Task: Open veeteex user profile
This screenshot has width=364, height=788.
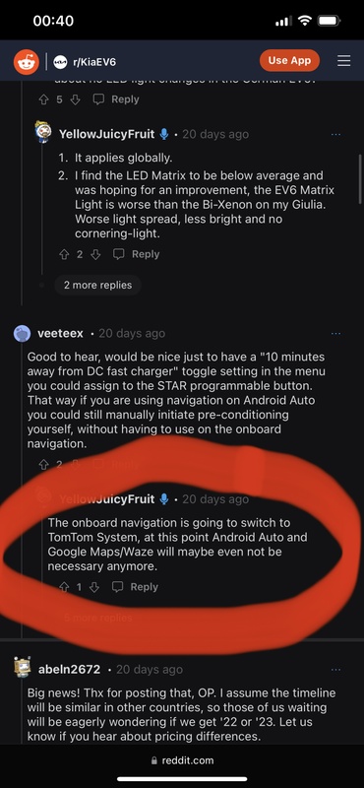Action: [60, 333]
